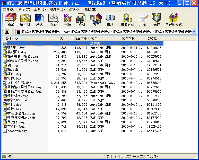Sort by Modified (修改时间) column header
This screenshot has width=199, height=160.
[132, 38]
